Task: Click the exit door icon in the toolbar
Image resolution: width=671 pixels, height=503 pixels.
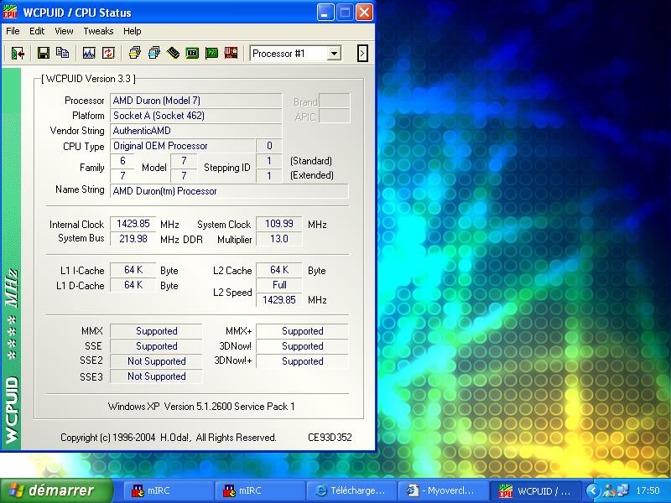Action: 18,53
